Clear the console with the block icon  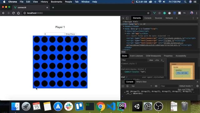tap(127, 86)
